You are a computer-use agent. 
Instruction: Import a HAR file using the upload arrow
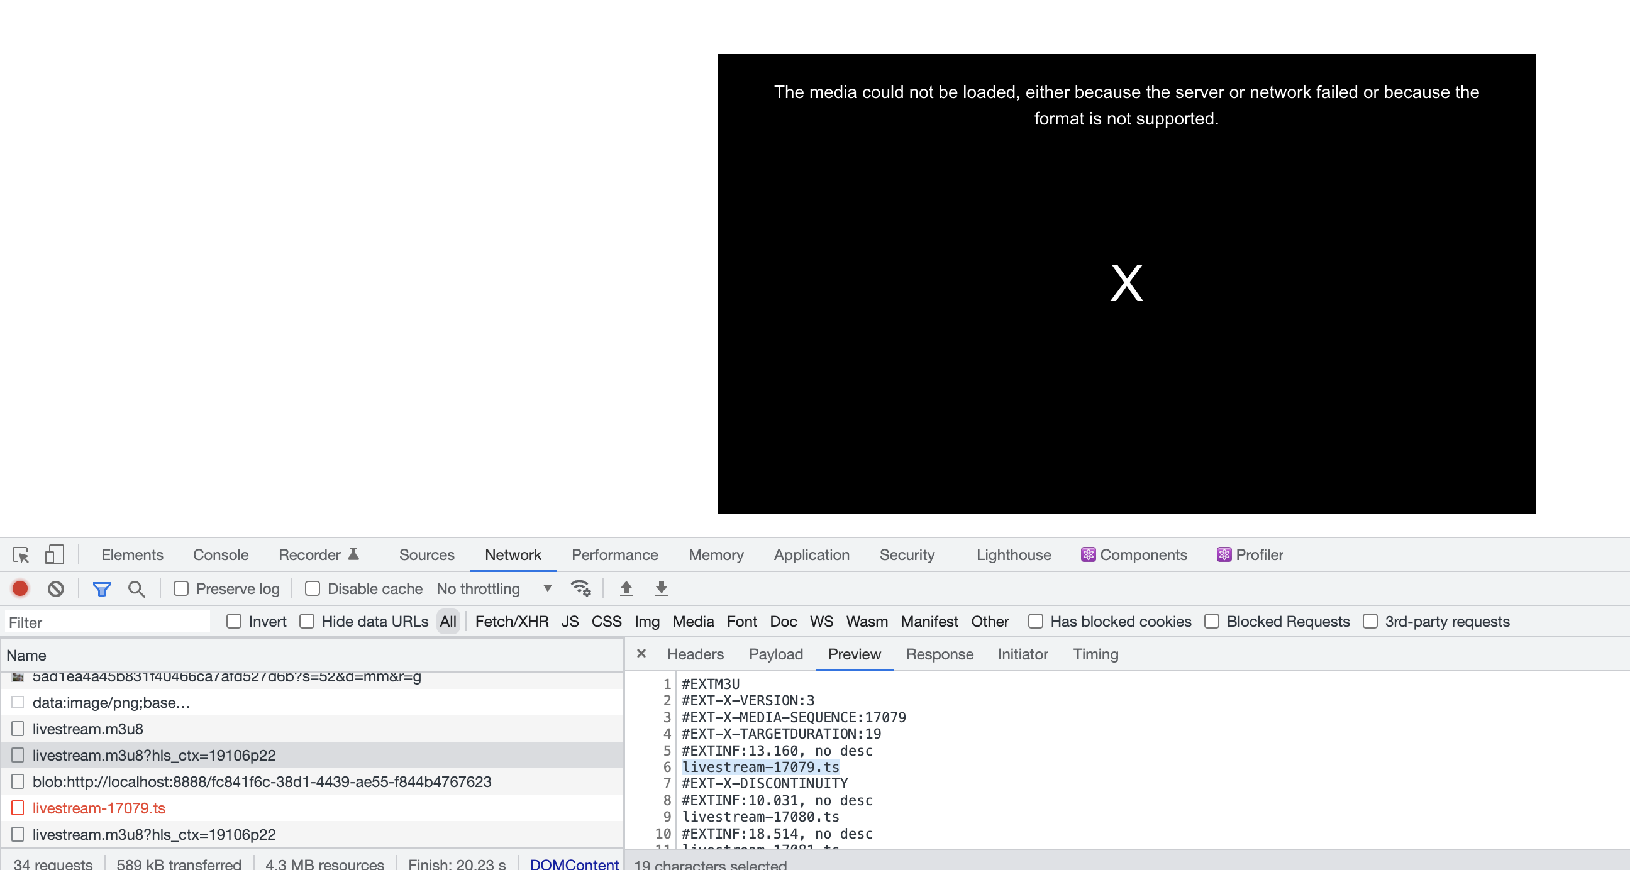coord(626,588)
